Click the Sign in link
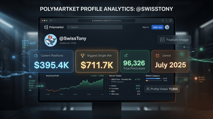Viewport: 213px width, 119px height. [146, 27]
